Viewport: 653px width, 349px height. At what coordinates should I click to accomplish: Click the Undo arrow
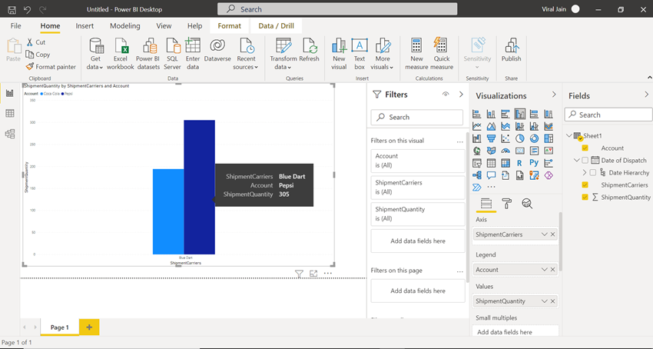tap(27, 9)
